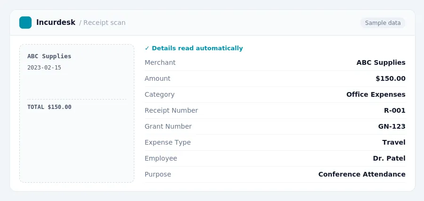Select the Amount value $150.00
Screen dimensions: 424x201
[391, 78]
